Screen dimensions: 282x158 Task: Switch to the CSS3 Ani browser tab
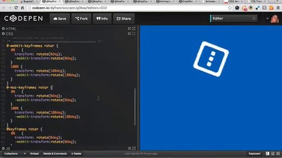(234, 2)
